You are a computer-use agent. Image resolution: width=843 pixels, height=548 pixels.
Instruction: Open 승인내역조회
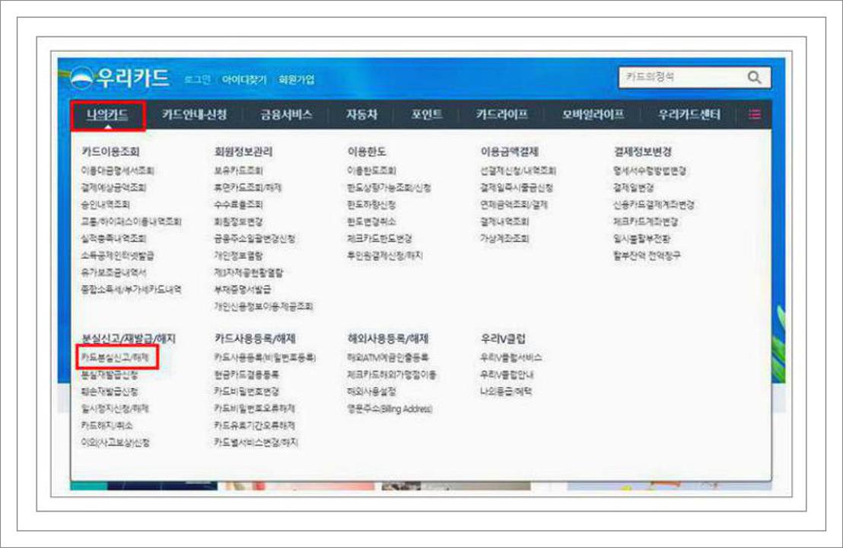(x=105, y=204)
